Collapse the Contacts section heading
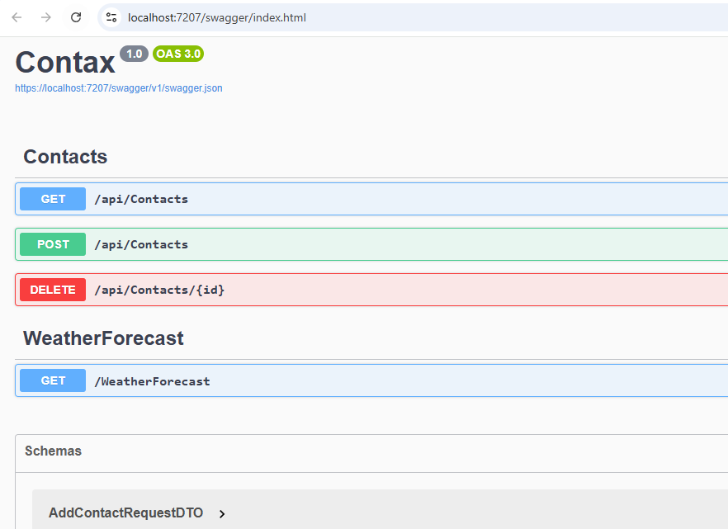Image resolution: width=728 pixels, height=529 pixels. 65,157
